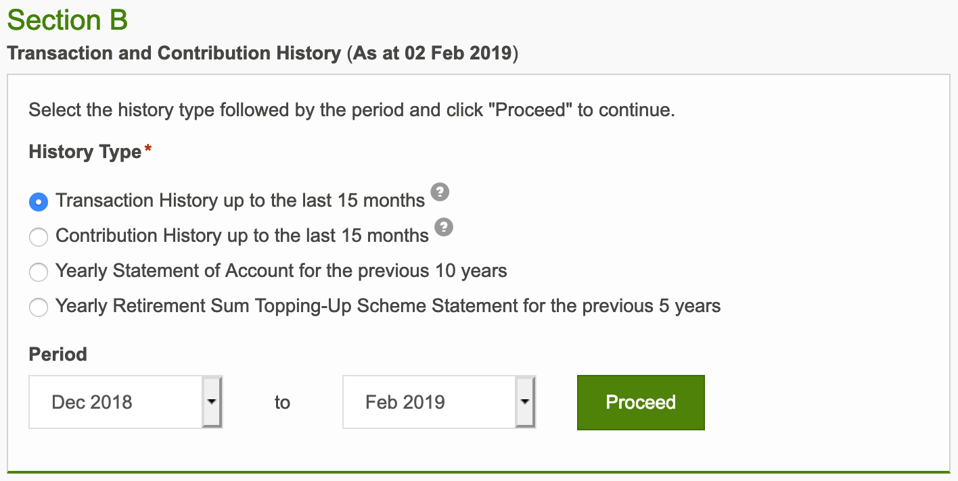Choose Contribution History radio button
Image resolution: width=958 pixels, height=481 pixels.
pos(39,236)
